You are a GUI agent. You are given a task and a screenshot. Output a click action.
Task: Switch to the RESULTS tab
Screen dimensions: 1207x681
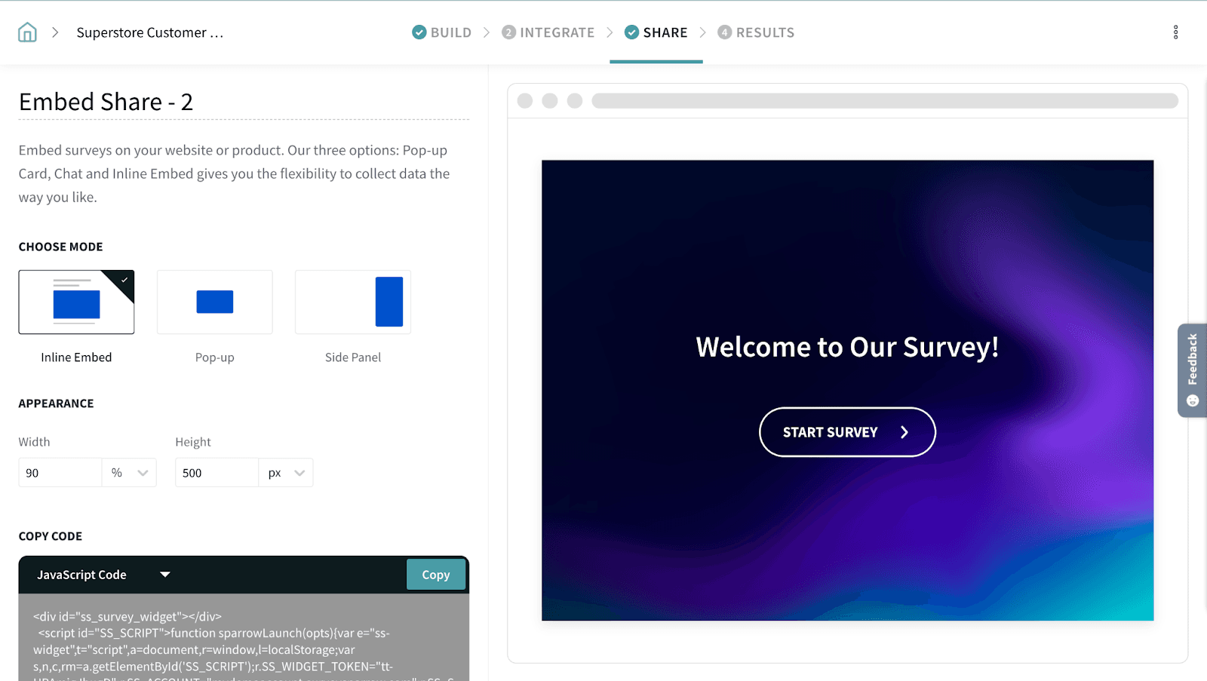click(765, 32)
